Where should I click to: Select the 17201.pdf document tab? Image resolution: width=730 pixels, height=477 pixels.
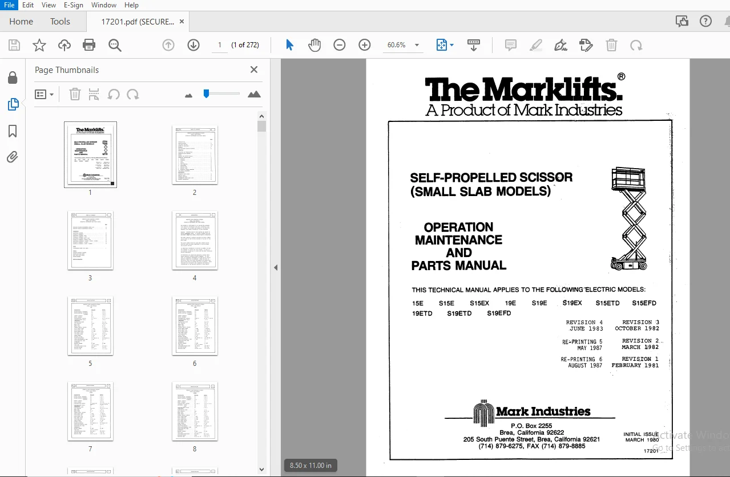point(137,22)
